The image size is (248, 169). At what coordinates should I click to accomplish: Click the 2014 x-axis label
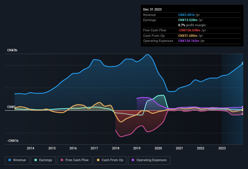(x=31, y=148)
